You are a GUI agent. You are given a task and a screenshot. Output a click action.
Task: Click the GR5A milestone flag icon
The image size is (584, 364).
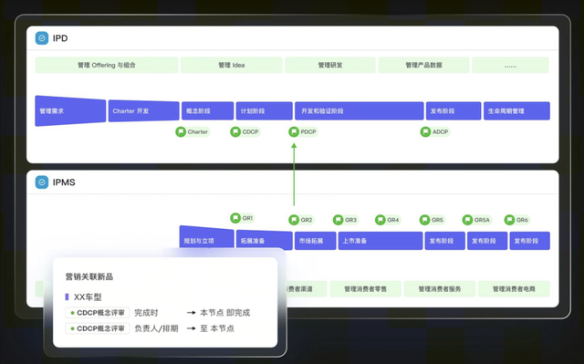coord(467,220)
